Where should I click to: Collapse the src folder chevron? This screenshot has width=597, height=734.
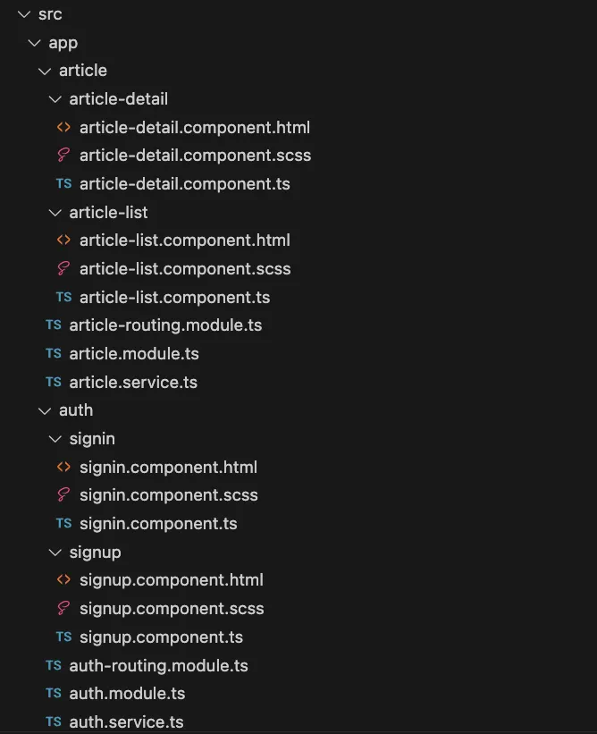click(x=24, y=14)
